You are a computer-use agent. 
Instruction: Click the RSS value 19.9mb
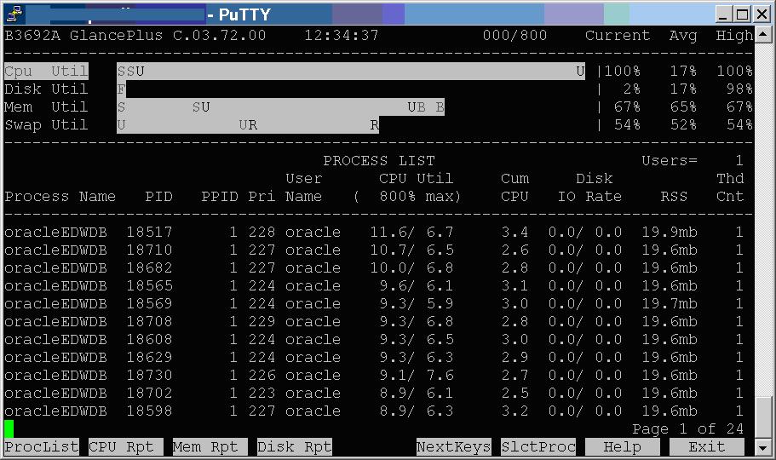click(670, 233)
